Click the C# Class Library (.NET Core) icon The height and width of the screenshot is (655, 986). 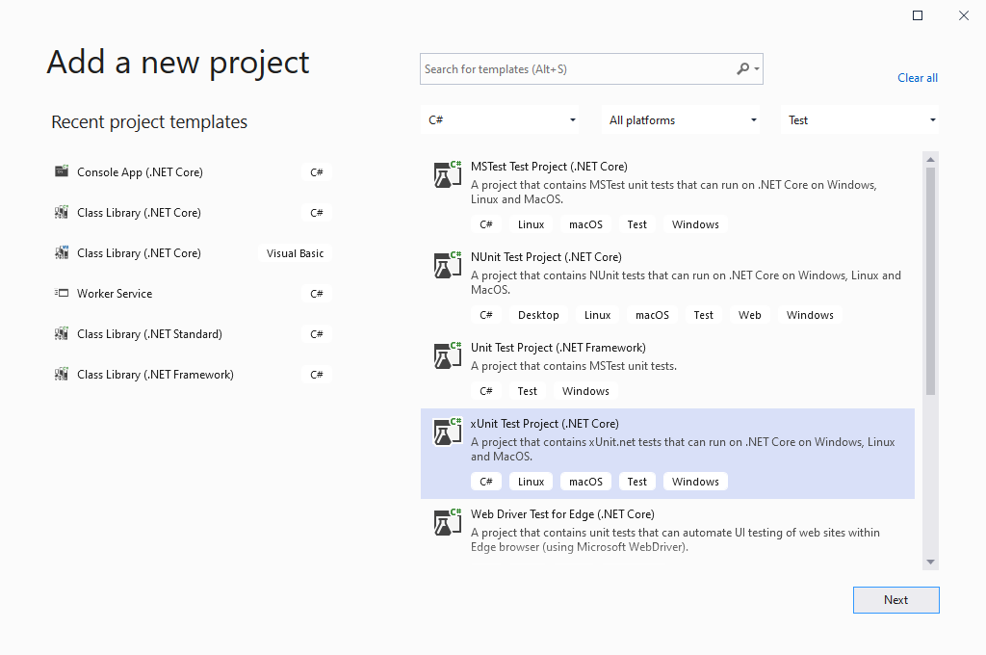[62, 212]
